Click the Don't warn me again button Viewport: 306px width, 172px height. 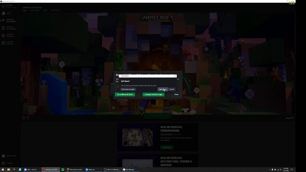[x=128, y=89]
